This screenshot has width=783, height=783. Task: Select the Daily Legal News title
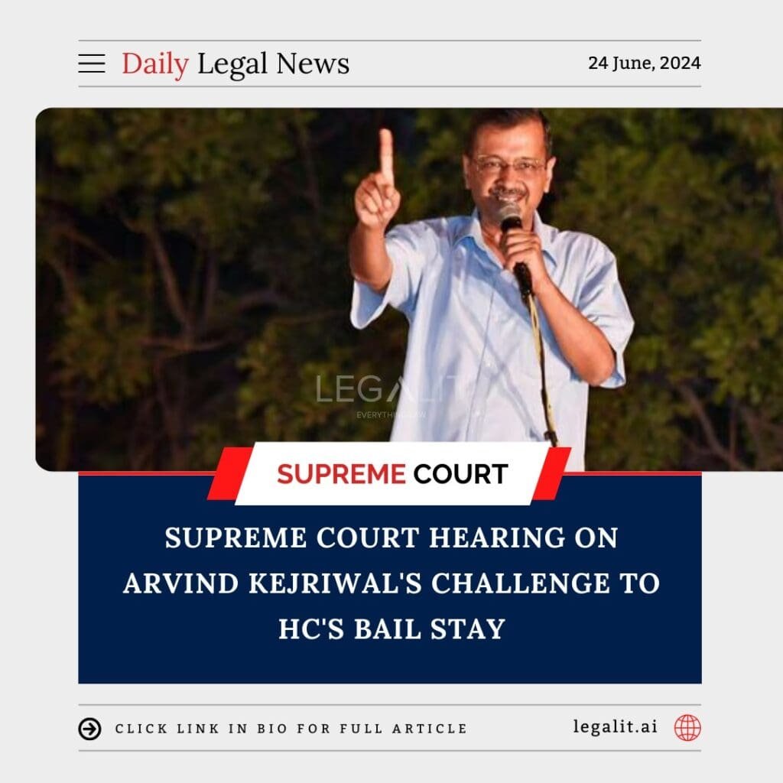(236, 64)
